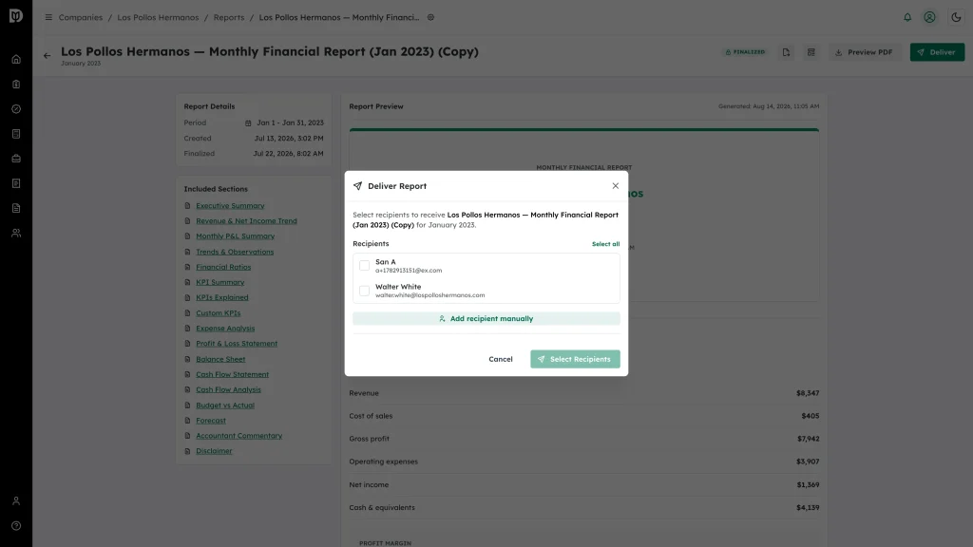Tick the Walter White recipient checkbox
This screenshot has height=547, width=973.
(x=364, y=291)
